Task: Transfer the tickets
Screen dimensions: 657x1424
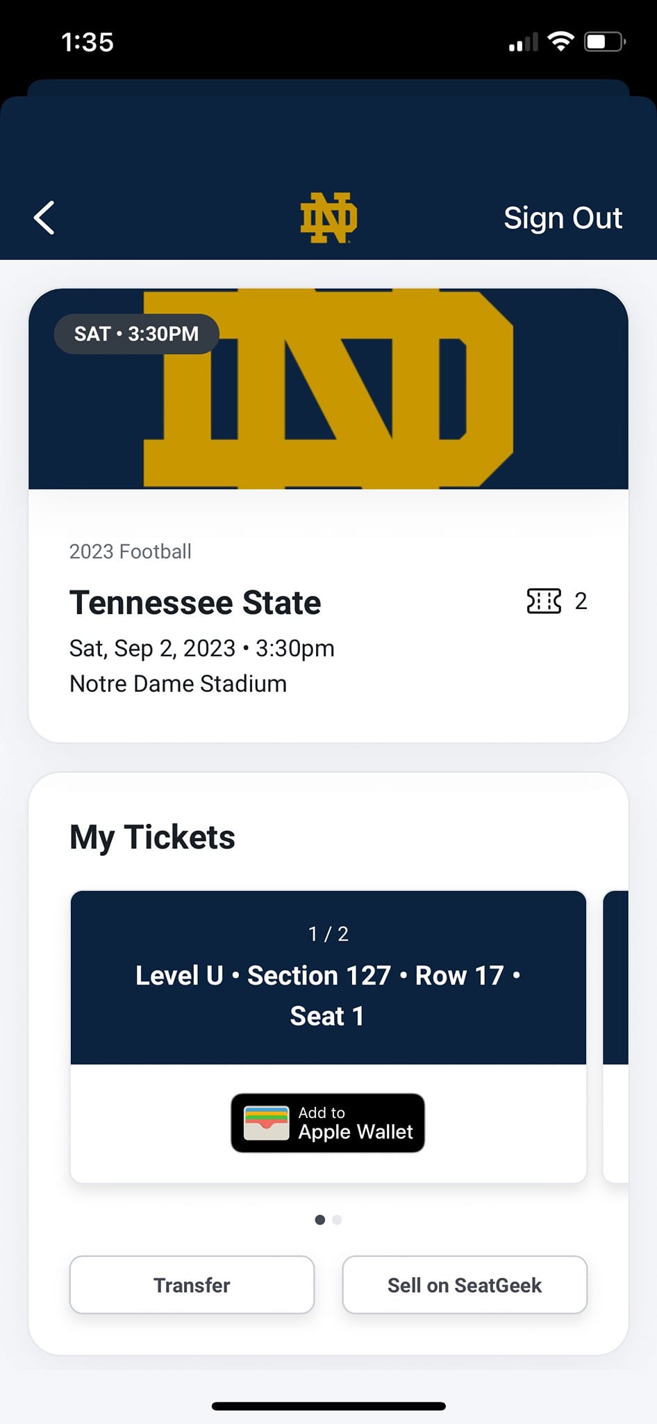Action: pyautogui.click(x=192, y=1285)
